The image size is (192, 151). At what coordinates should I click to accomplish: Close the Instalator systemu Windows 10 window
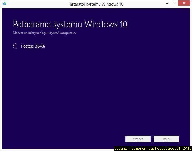(x=185, y=3)
